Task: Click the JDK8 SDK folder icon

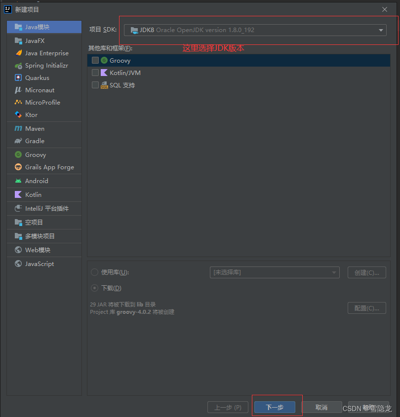Action: pyautogui.click(x=134, y=30)
